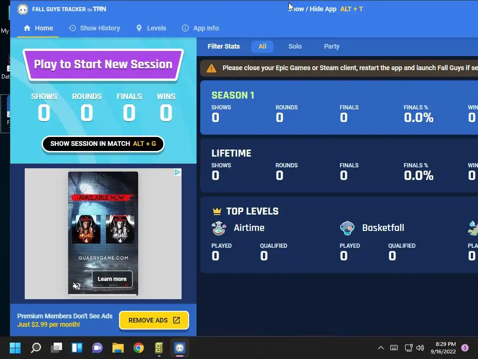This screenshot has height=359, width=478.
Task: Open the clock and date flyout
Action: pos(443,348)
